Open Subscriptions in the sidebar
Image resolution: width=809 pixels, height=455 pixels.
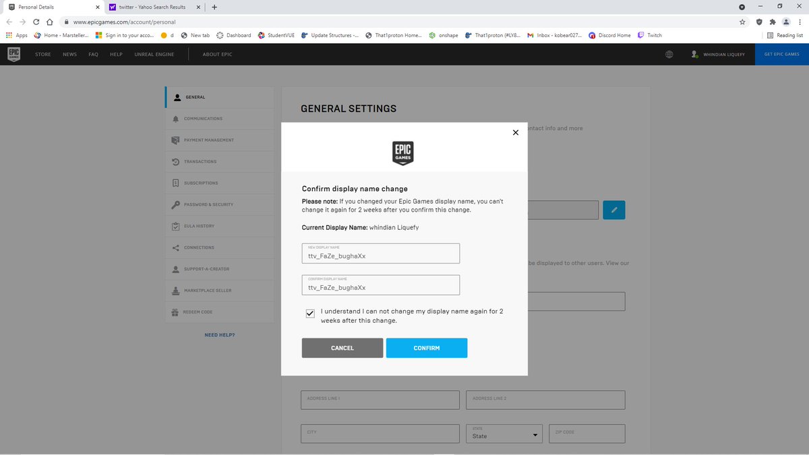pos(220,183)
